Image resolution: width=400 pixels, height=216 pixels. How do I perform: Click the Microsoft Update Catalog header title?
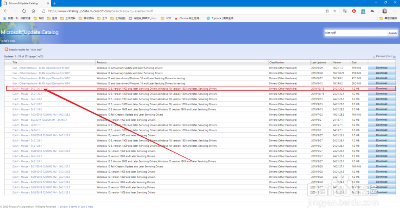pyautogui.click(x=30, y=32)
